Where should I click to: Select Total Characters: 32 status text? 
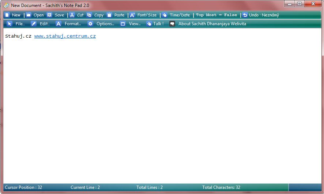pyautogui.click(x=221, y=187)
